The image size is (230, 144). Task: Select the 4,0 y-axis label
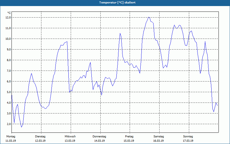click(9, 103)
